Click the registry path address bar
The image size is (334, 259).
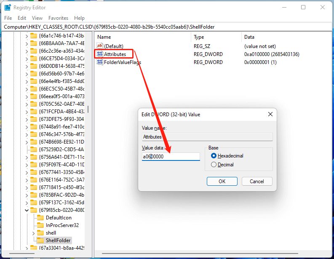pyautogui.click(x=167, y=27)
